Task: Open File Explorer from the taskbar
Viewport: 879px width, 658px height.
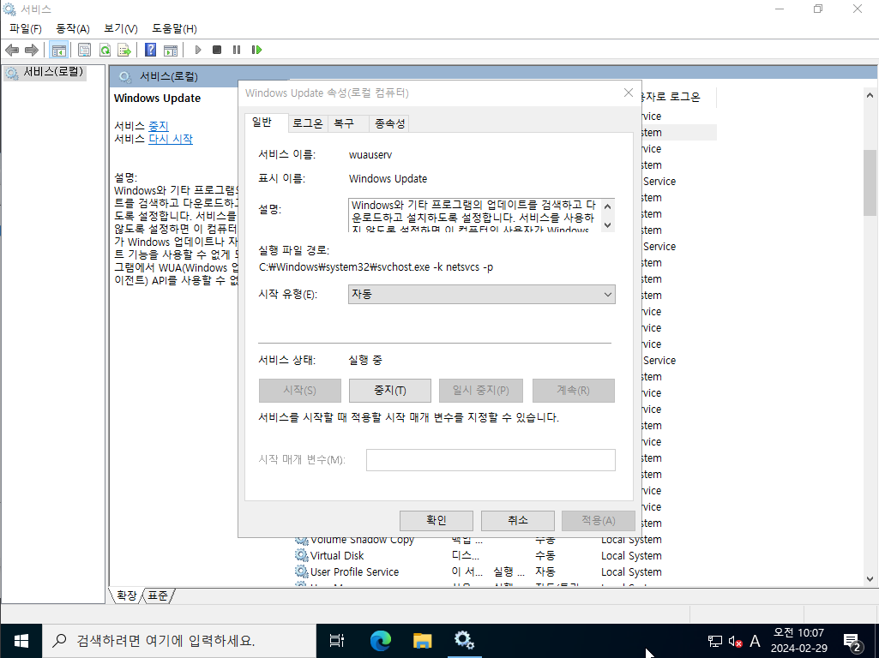Action: tap(422, 641)
